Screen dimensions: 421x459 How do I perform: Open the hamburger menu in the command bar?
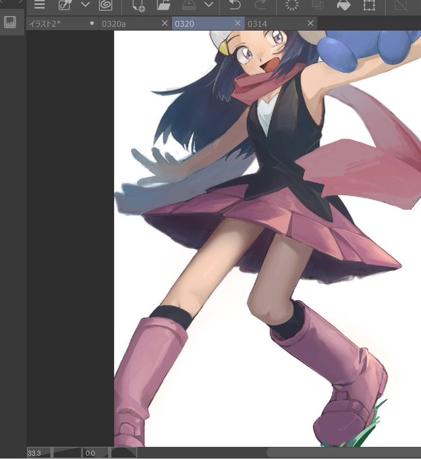(x=39, y=5)
